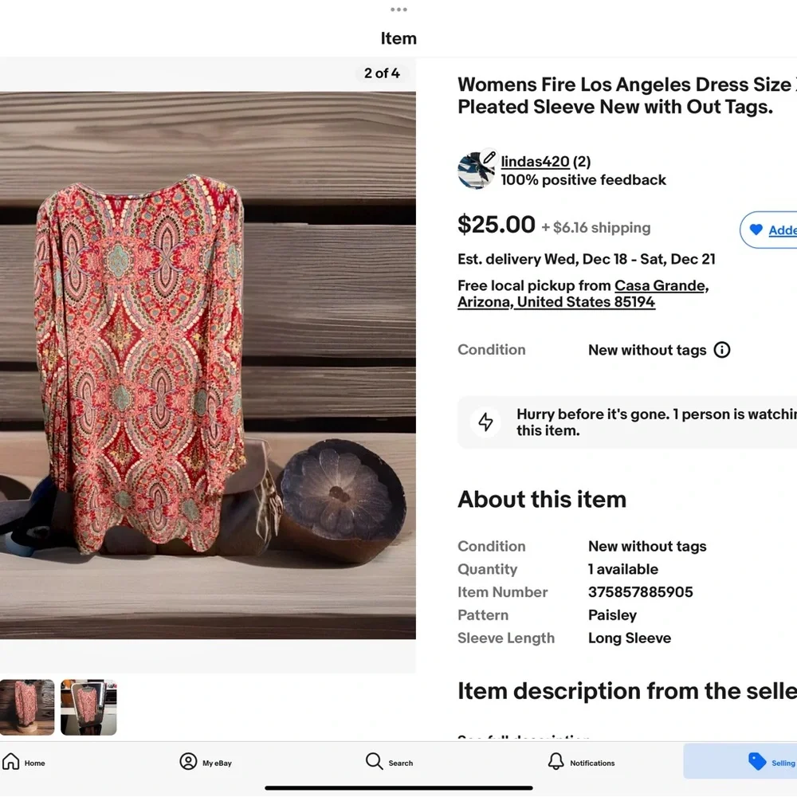The width and height of the screenshot is (797, 797).
Task: Select the second dress thumbnail
Action: click(88, 707)
